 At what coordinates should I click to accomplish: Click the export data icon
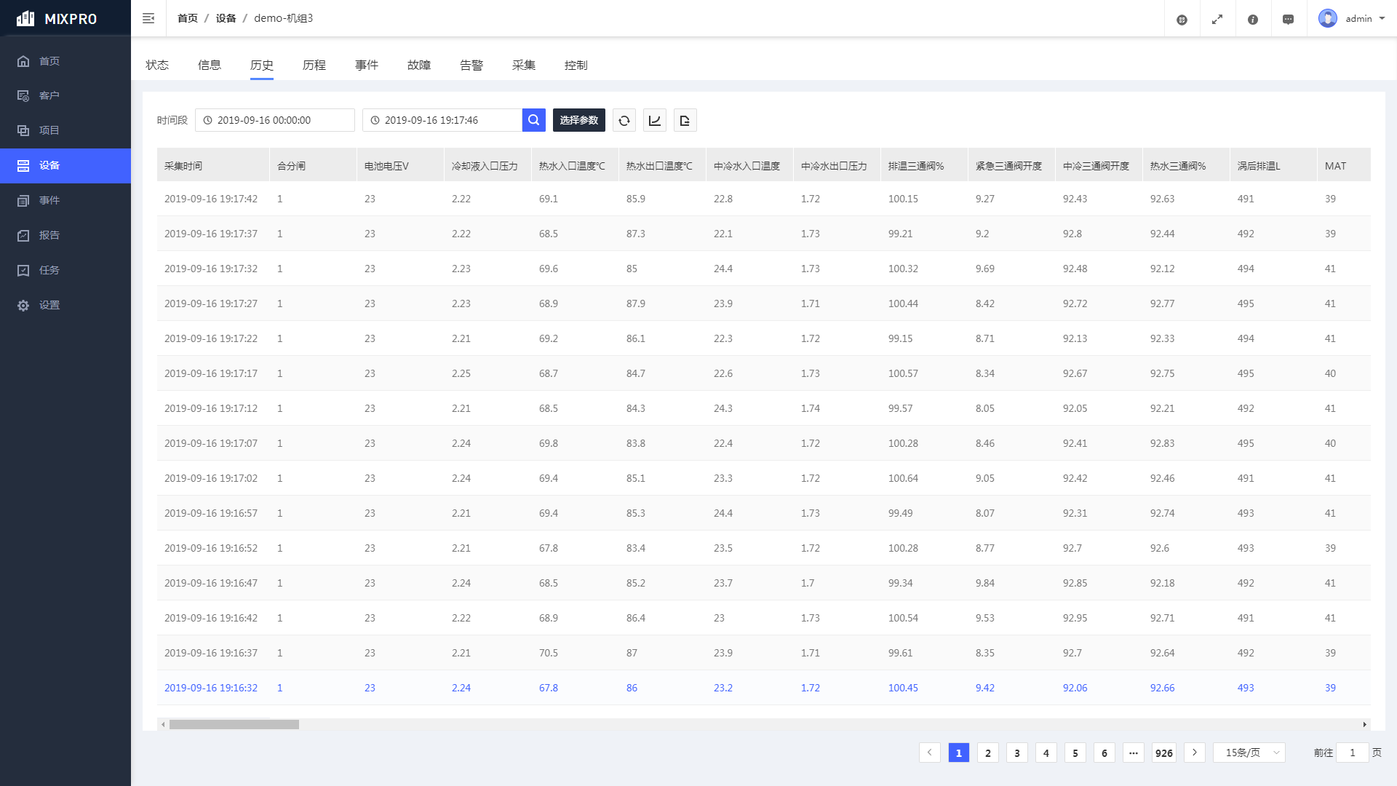(685, 120)
